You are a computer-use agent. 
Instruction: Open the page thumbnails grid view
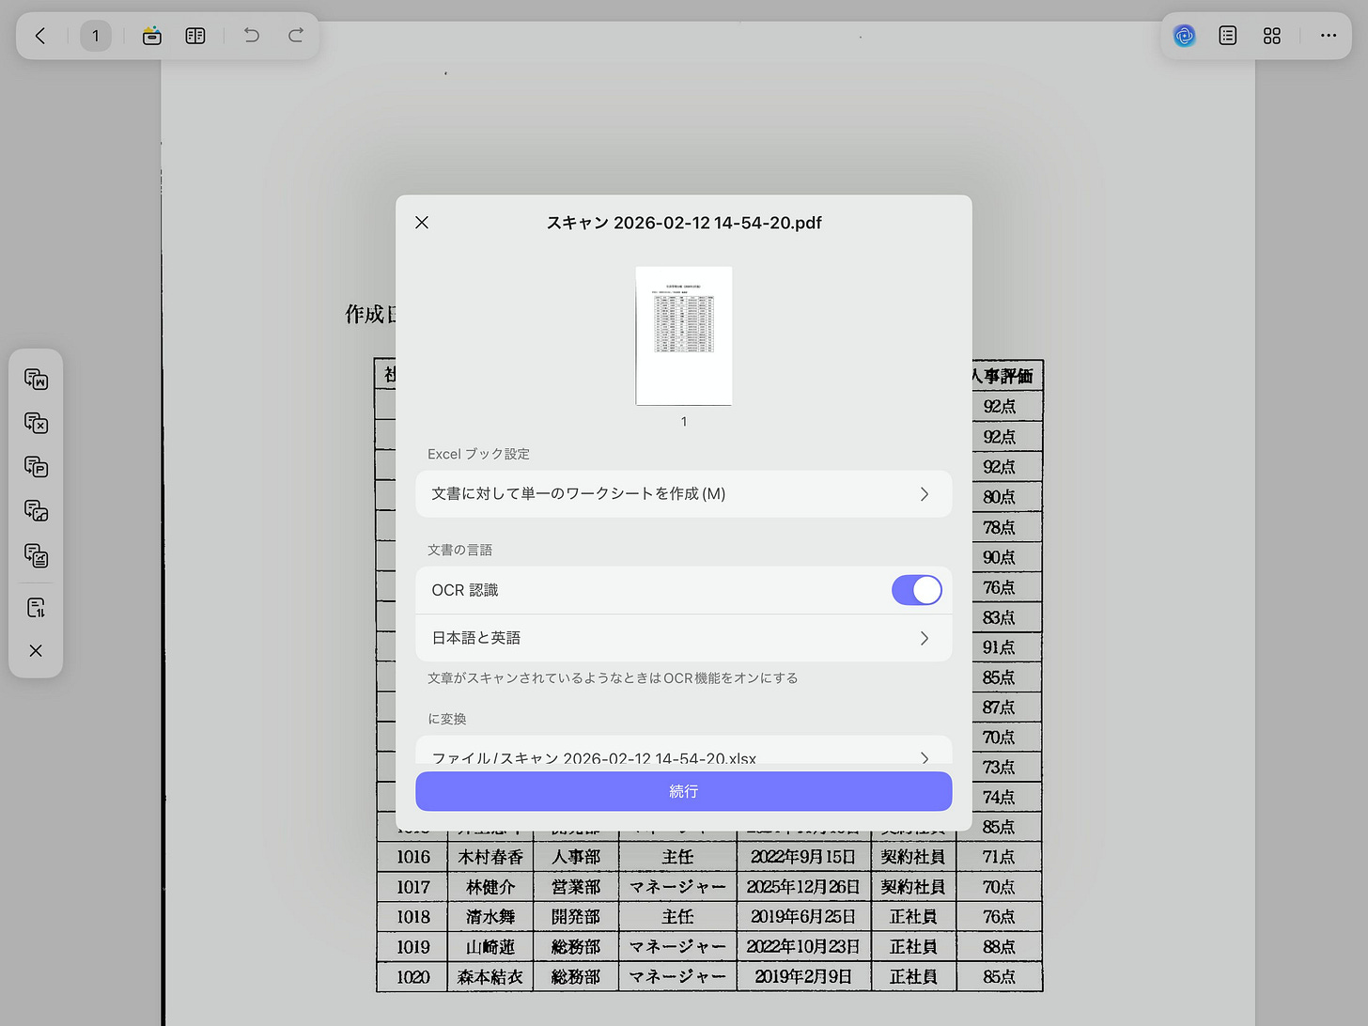click(x=1272, y=36)
